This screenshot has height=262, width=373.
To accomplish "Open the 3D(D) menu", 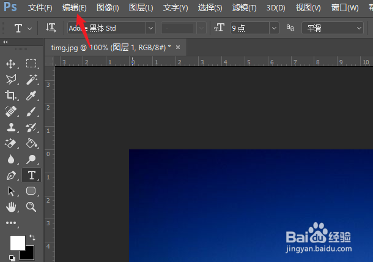I will point(276,7).
